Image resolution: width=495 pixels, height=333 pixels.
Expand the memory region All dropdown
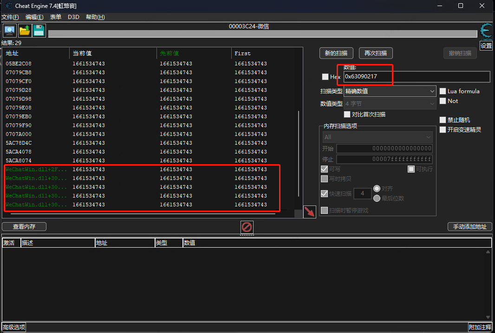pyautogui.click(x=377, y=137)
